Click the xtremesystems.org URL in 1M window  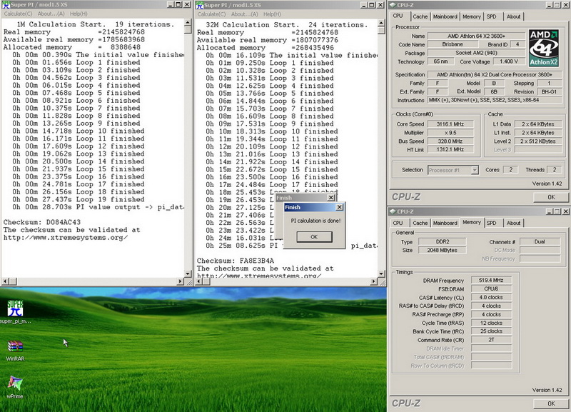[66, 238]
